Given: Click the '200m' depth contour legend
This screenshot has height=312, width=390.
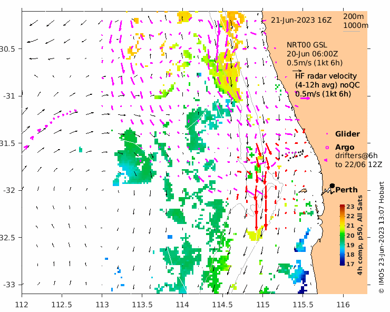Looking at the screenshot, I should (354, 16).
